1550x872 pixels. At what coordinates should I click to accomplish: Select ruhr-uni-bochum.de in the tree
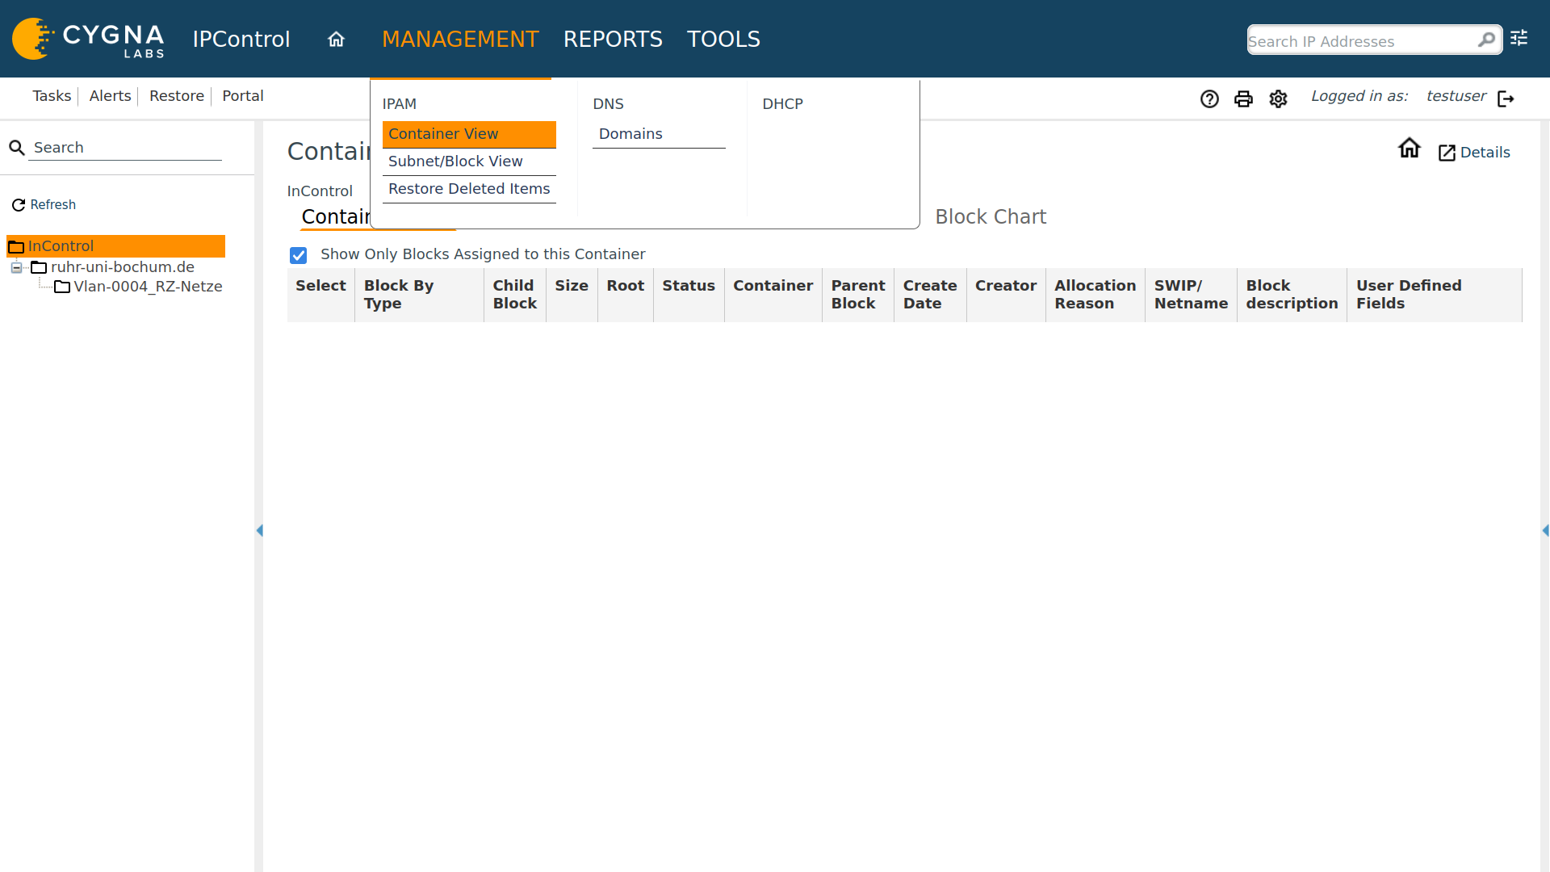pyautogui.click(x=123, y=267)
